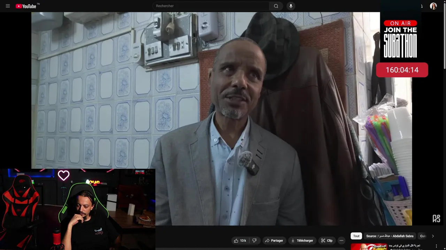
Task: Open the three-dots more actions menu
Action: tap(341, 240)
